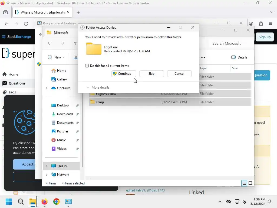Unpin Desktop using its pin icon

77,105
